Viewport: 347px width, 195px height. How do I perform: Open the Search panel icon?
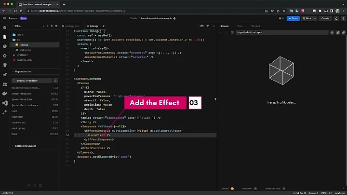(5, 46)
